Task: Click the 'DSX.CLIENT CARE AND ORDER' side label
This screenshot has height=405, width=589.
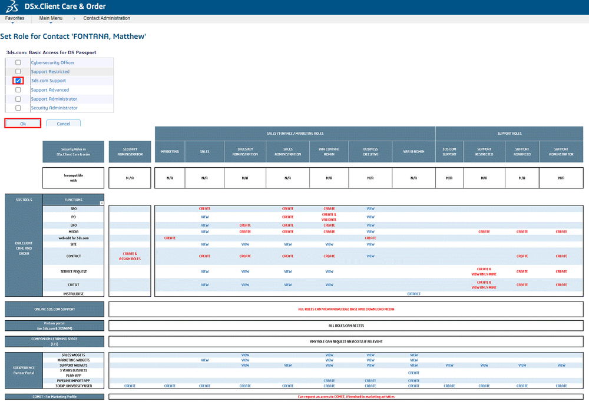Action: [24, 248]
